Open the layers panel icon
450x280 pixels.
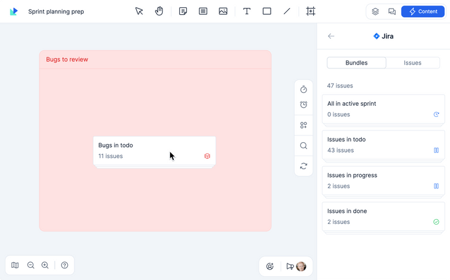point(375,12)
